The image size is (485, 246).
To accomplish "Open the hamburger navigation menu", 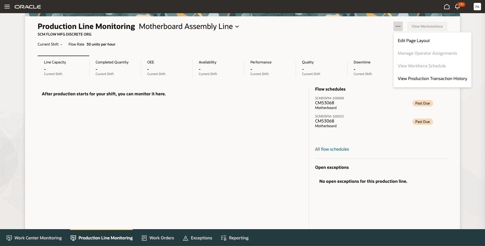I will pyautogui.click(x=7, y=7).
